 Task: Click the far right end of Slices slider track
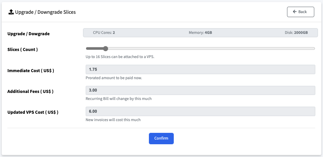314,49
